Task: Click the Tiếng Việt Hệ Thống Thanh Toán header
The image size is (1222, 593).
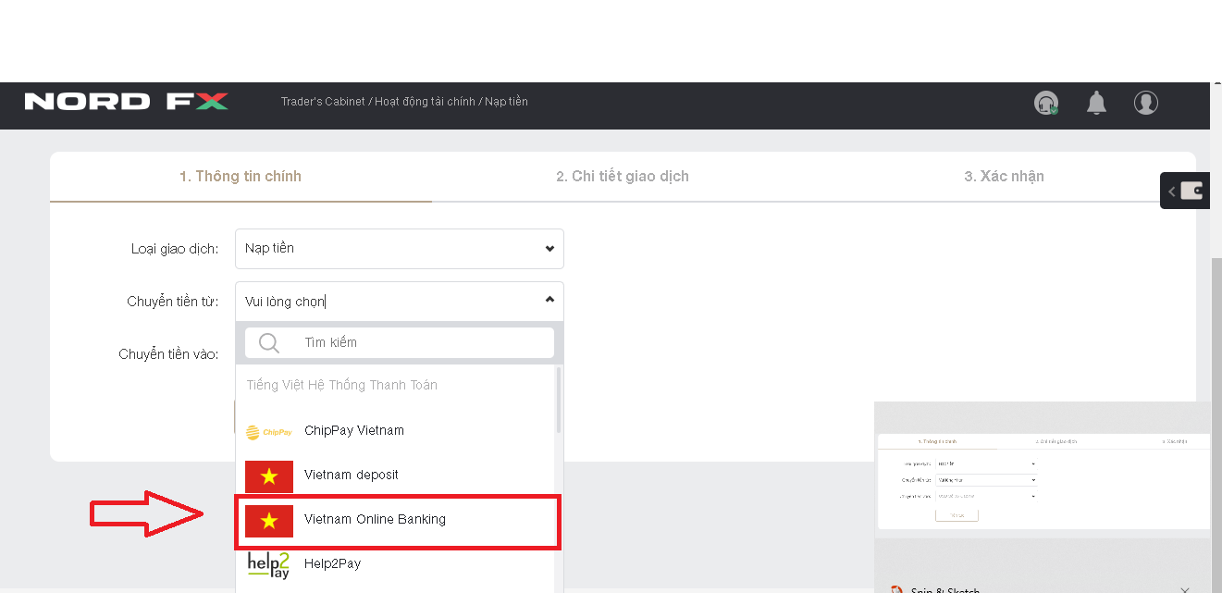Action: pos(342,385)
